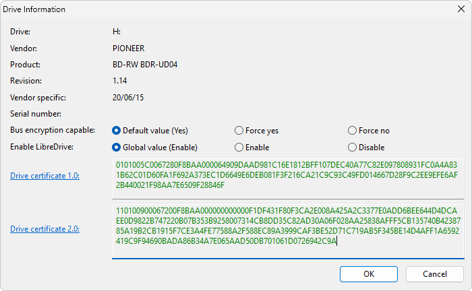The image size is (472, 291).
Task: Pick the "Global value (Enable)" LibreDrive option
Action: pyautogui.click(x=117, y=148)
